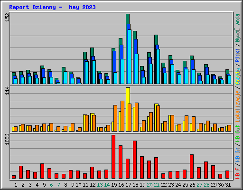This screenshot has height=190, width=243.
Task: Click day label 26 on the x-axis
Action: click(192, 185)
